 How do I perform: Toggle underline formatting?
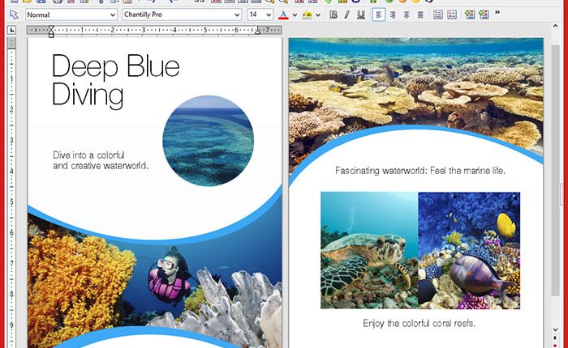pyautogui.click(x=359, y=15)
